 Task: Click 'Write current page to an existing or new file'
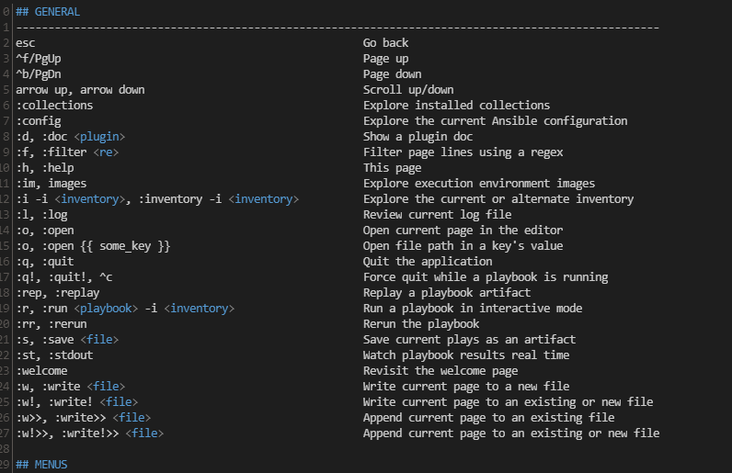508,402
